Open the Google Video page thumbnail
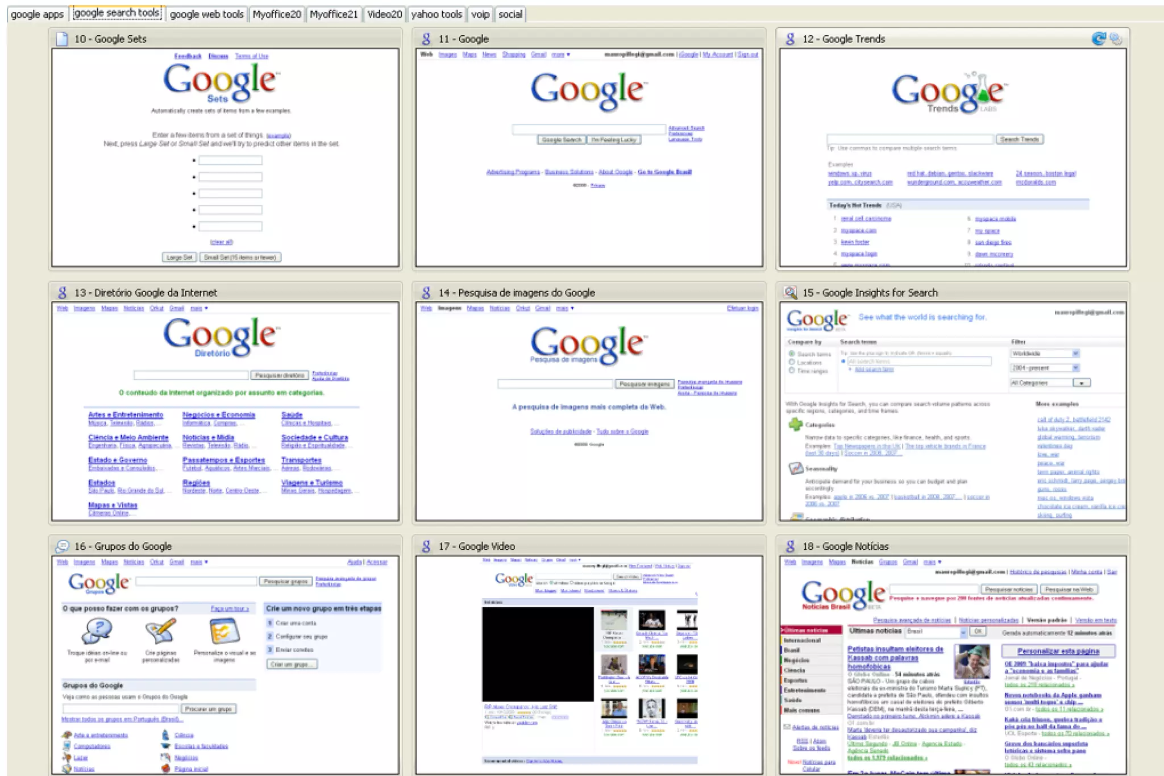The height and width of the screenshot is (776, 1164). 589,664
